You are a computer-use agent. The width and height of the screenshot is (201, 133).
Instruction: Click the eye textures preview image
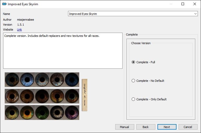point(46,96)
